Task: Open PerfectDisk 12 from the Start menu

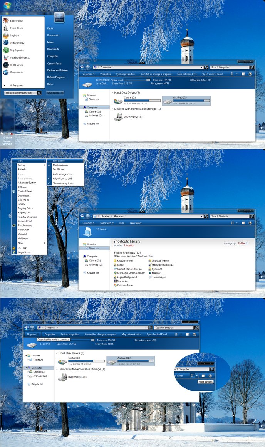Action: click(17, 43)
